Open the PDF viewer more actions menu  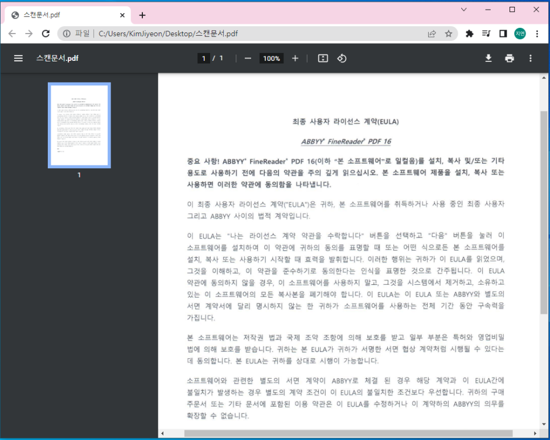pyautogui.click(x=531, y=59)
